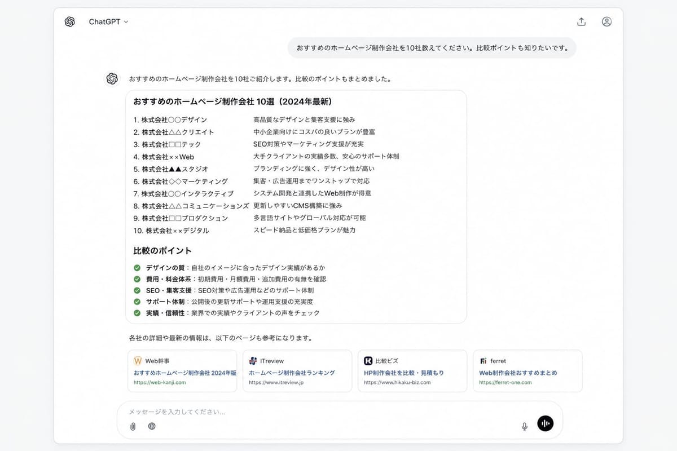Screen dimensions: 677x451
Task: Click the share upload icon
Action: click(x=582, y=22)
